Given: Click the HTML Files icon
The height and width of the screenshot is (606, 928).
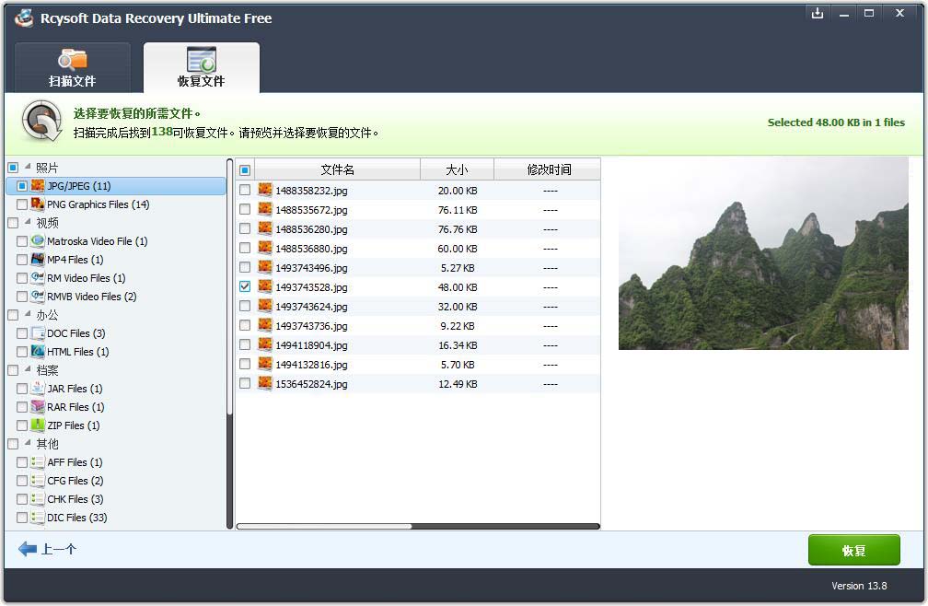Looking at the screenshot, I should point(38,352).
